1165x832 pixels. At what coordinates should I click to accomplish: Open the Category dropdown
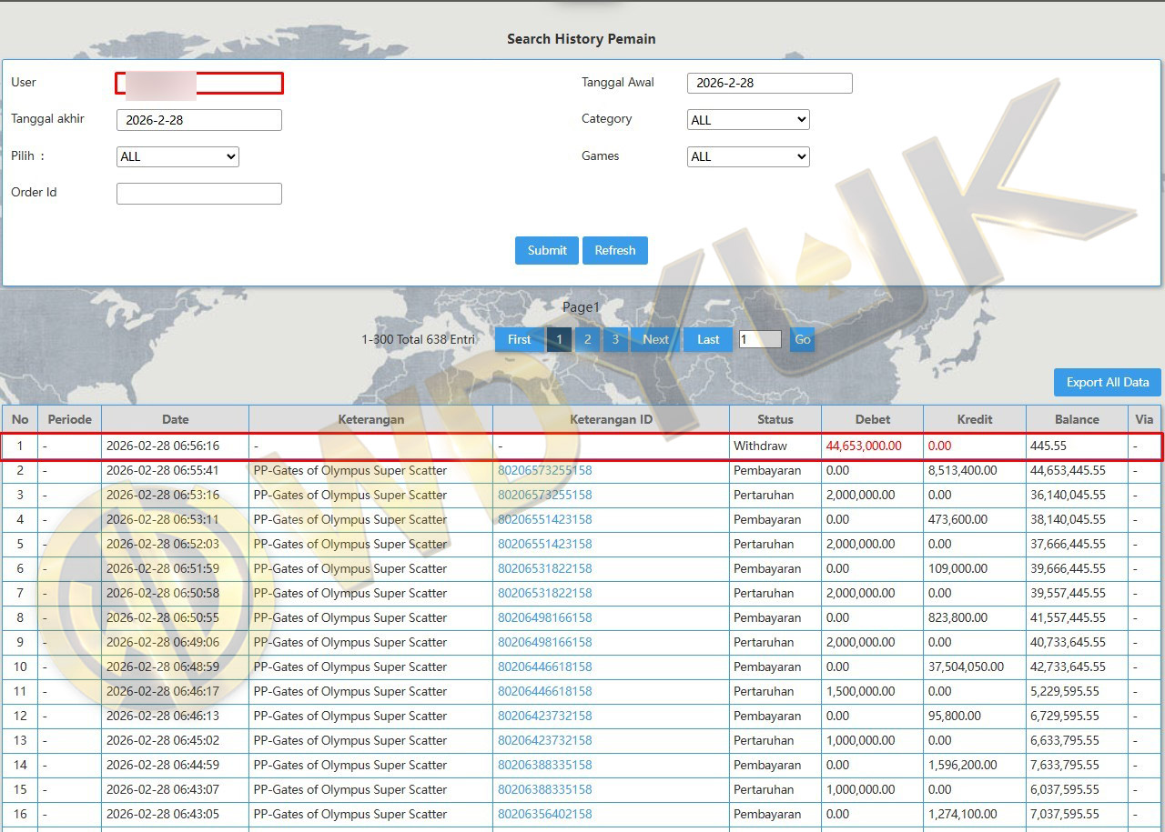[x=747, y=120]
